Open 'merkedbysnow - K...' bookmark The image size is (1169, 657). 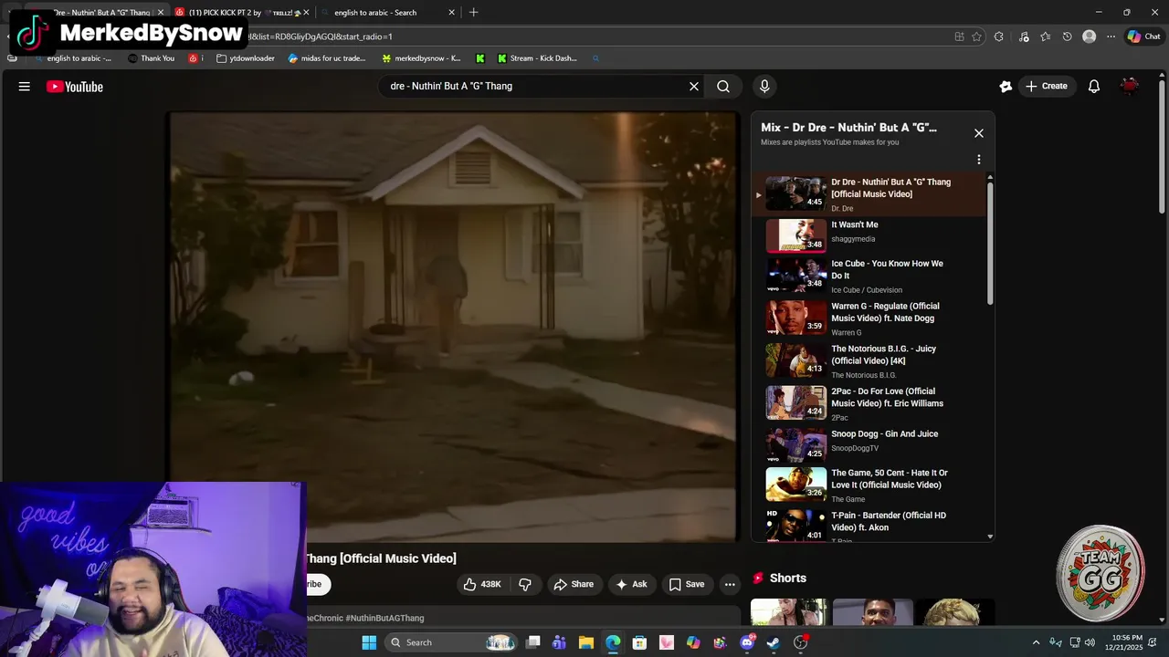[x=421, y=58]
